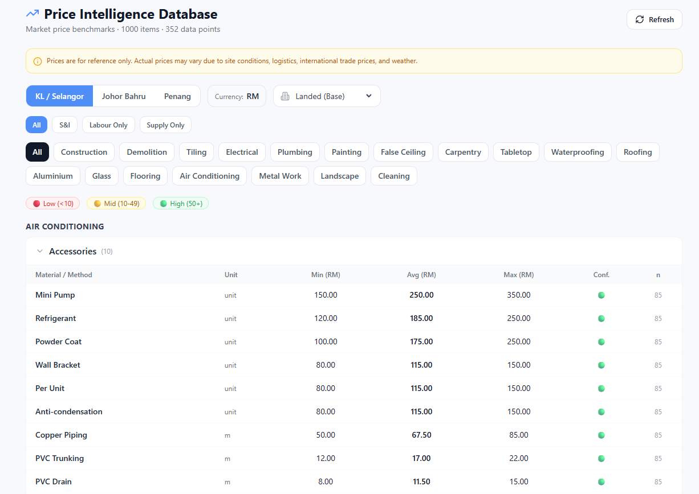
Task: Open the Landed (Base) dropdown
Action: [327, 96]
